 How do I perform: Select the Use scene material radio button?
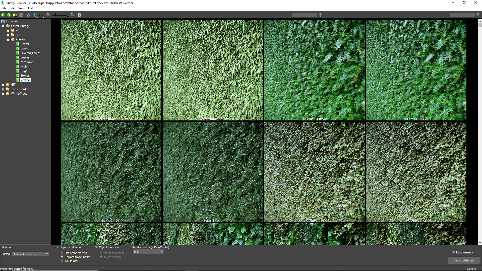(62, 253)
